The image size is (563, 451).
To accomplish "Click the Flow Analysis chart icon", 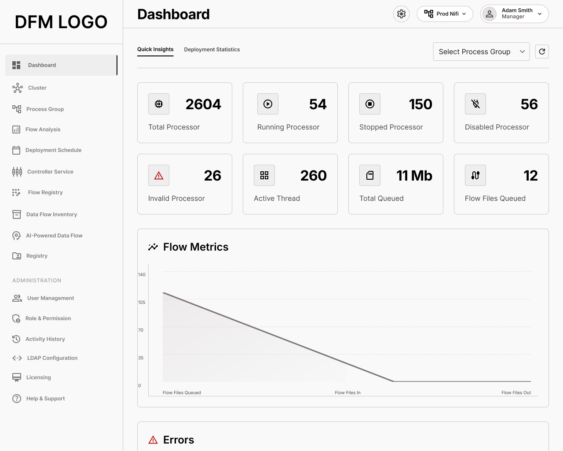I will click(16, 129).
